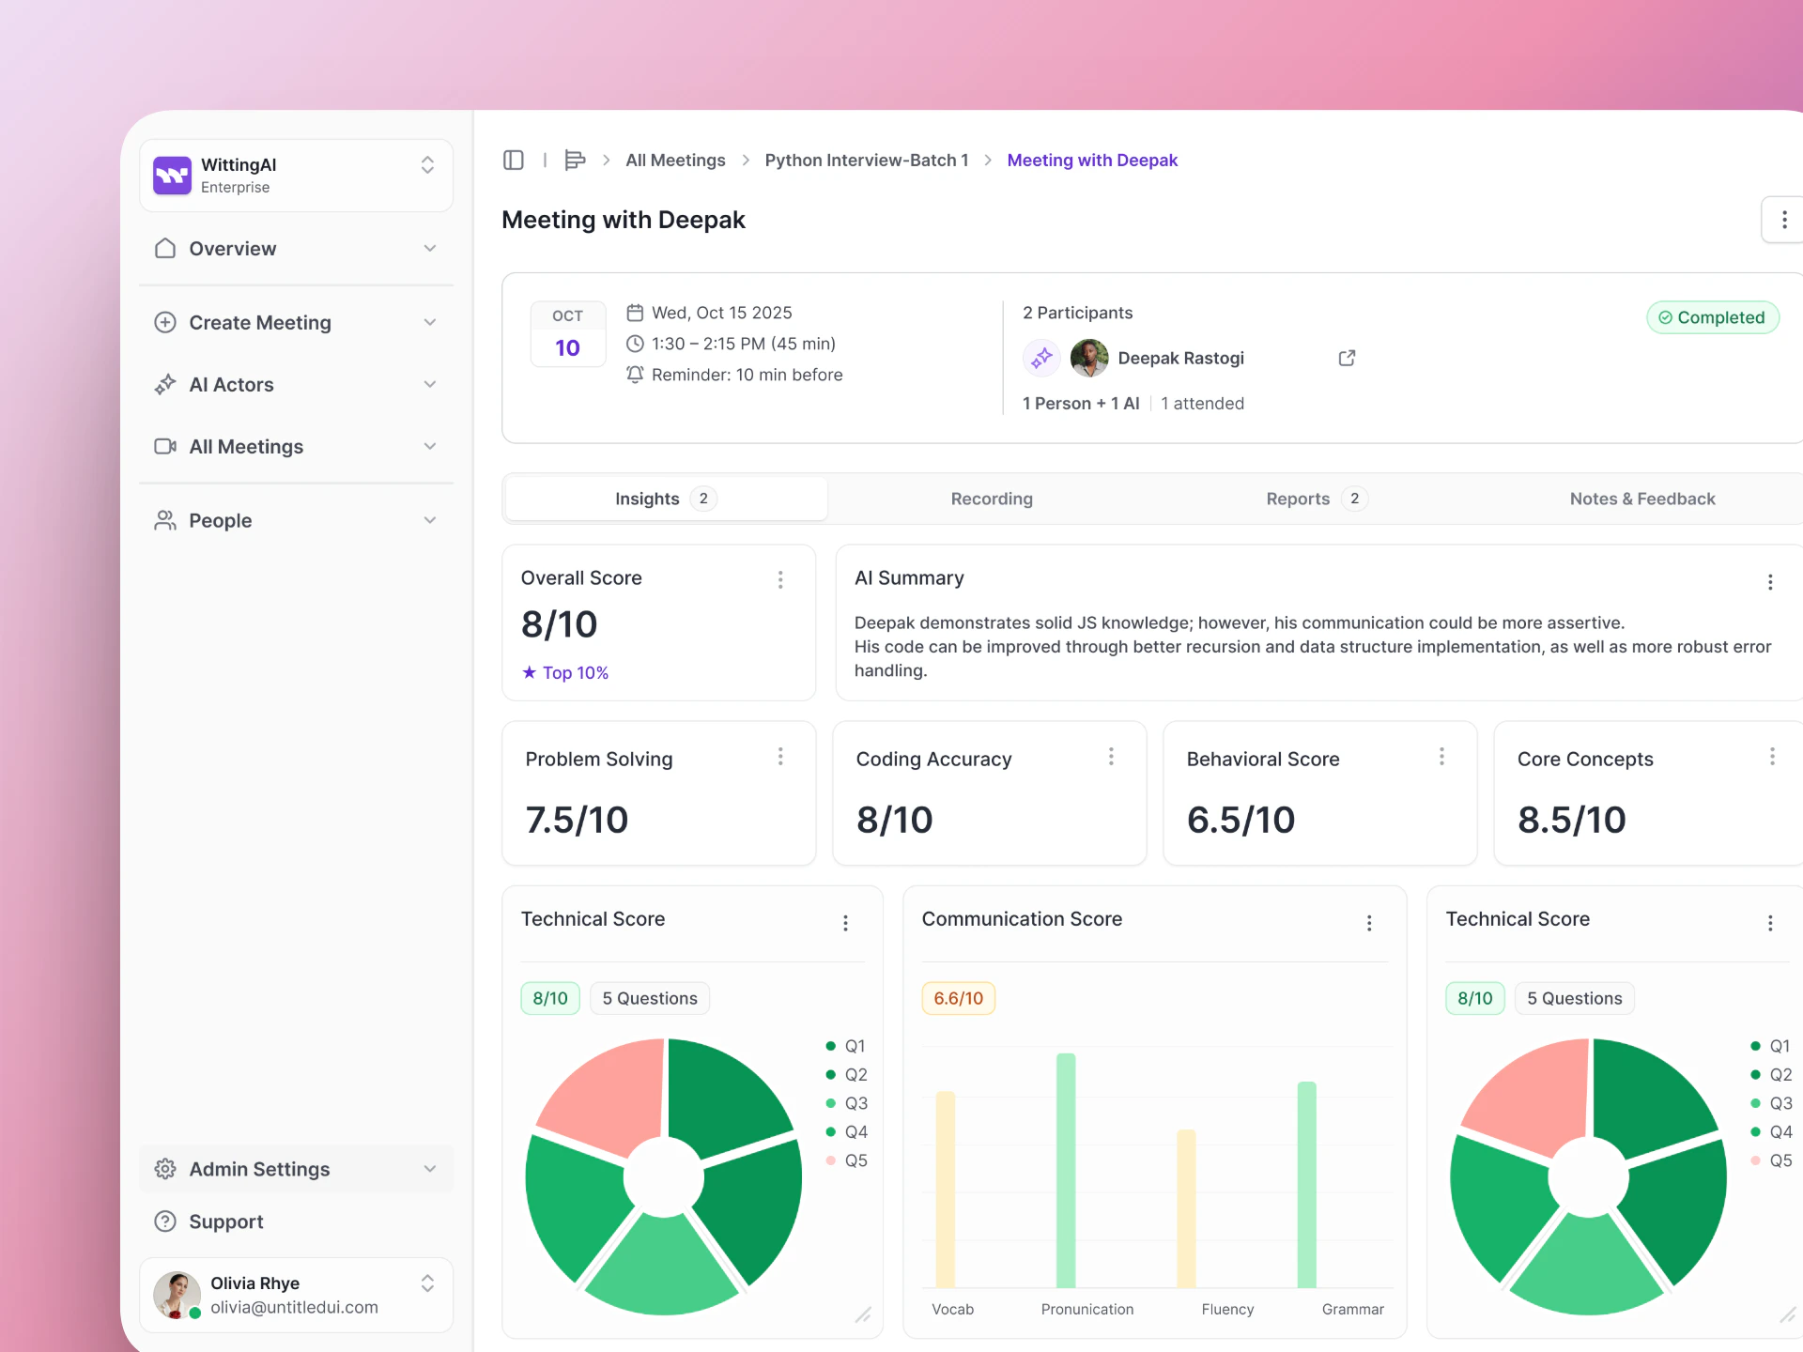Toggle Q5 legend item in the first Technical Score chart
1803x1352 pixels.
click(x=847, y=1160)
